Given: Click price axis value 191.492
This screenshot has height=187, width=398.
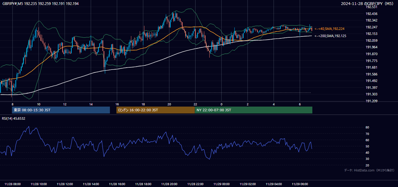Looking at the screenshot, I should pos(372,81).
